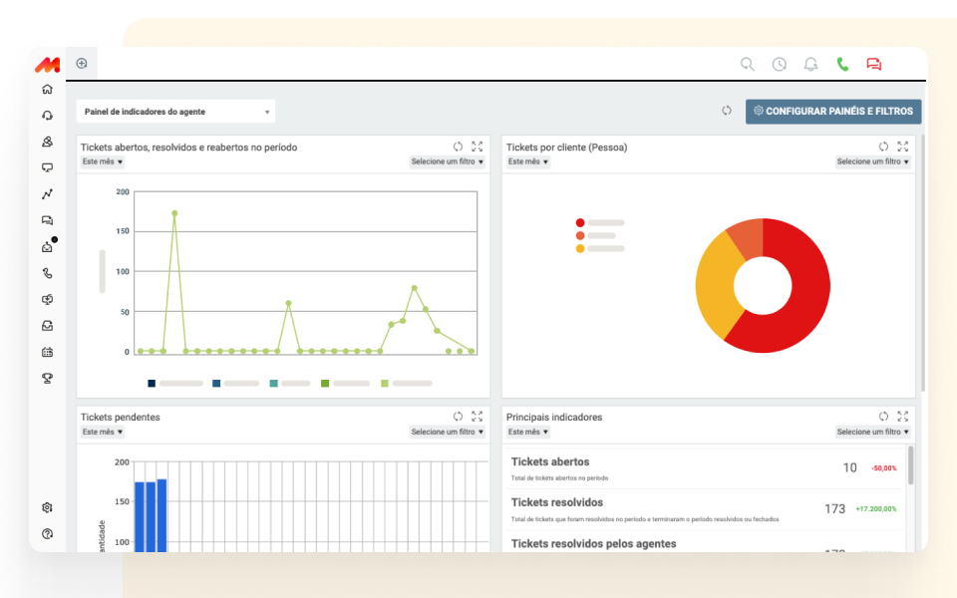The image size is (957, 598).
Task: Open the red chat messages icon
Action: pyautogui.click(x=874, y=64)
